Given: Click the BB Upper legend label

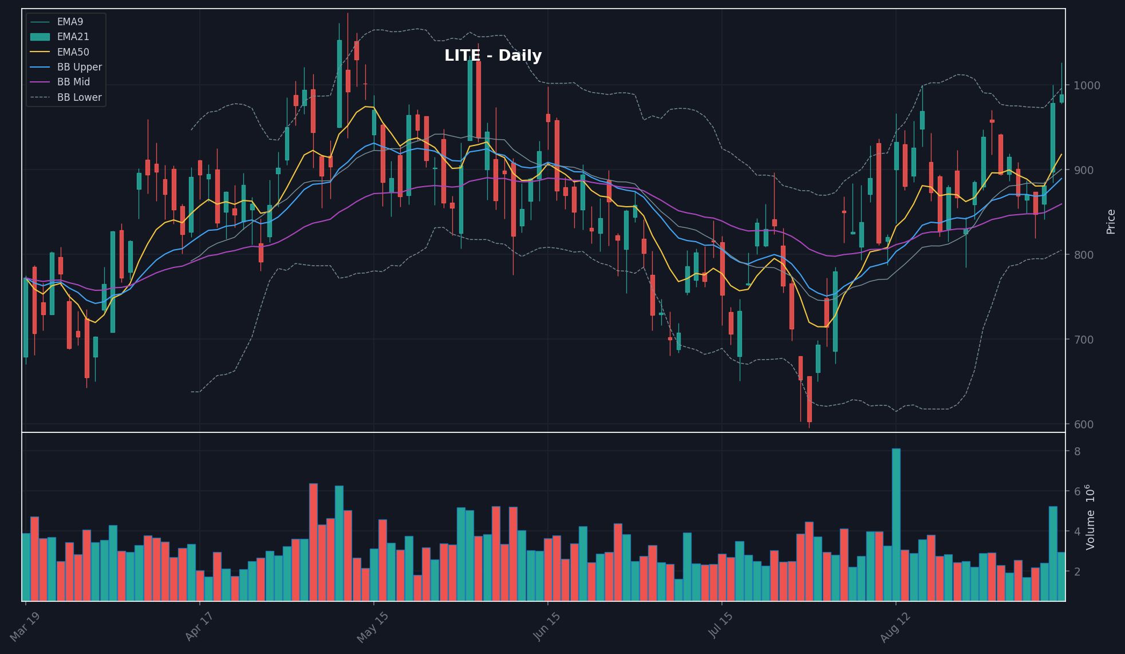Looking at the screenshot, I should (x=79, y=67).
